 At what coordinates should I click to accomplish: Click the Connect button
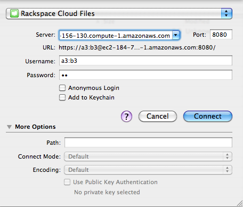(x=208, y=117)
